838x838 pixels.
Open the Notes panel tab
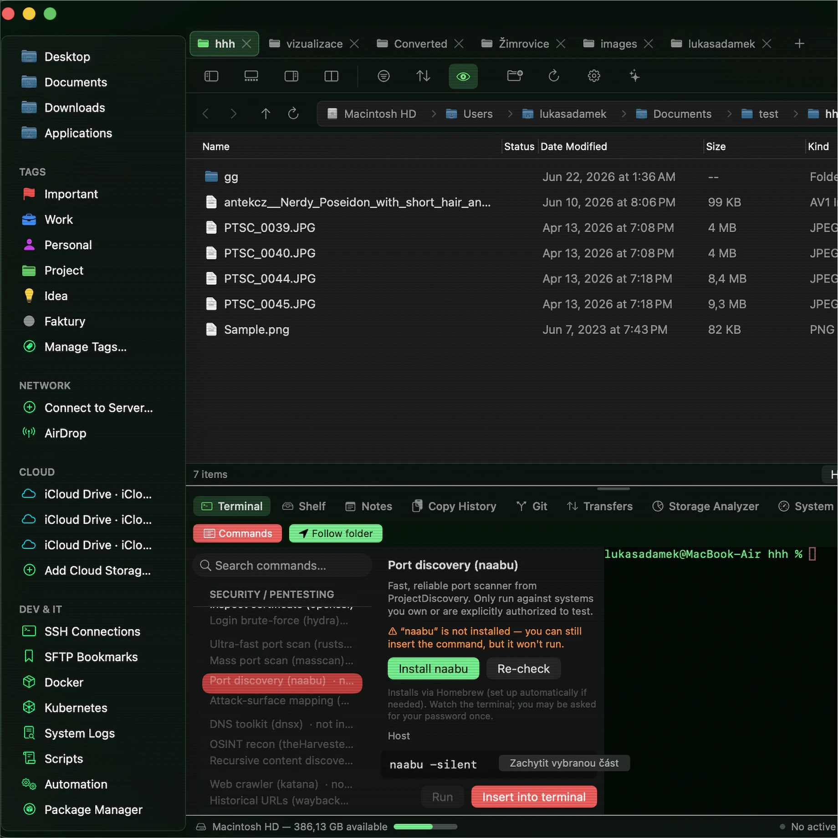[x=369, y=506]
